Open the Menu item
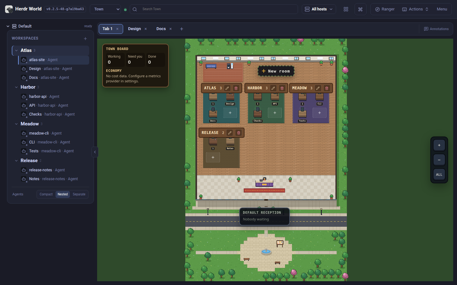The width and height of the screenshot is (457, 285). click(442, 9)
